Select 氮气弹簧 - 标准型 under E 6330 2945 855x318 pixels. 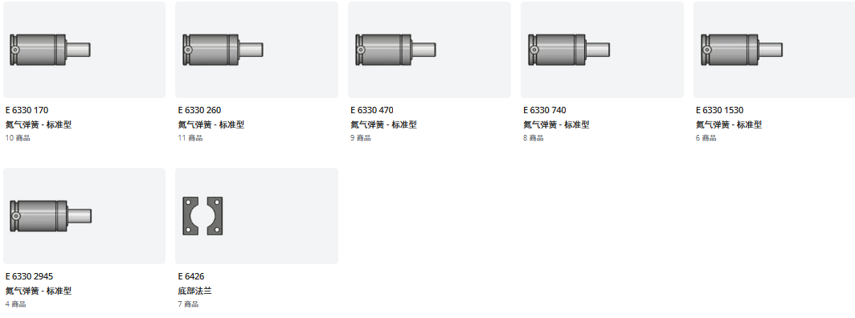[x=39, y=291]
